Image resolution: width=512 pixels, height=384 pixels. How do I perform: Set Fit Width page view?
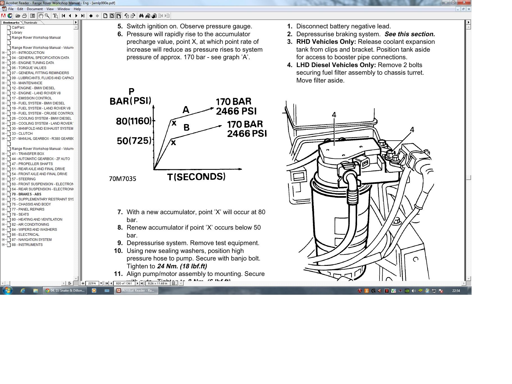coord(118,16)
